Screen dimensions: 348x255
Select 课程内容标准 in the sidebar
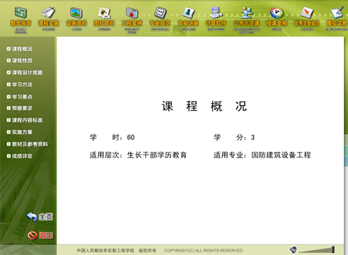25,120
